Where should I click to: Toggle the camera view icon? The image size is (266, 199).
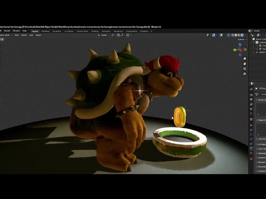[245, 68]
